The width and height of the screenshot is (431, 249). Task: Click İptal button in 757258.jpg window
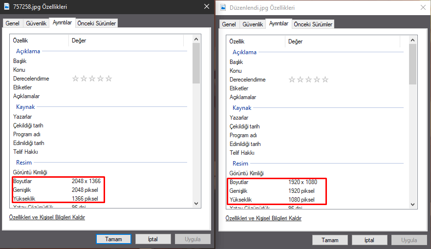click(x=153, y=239)
